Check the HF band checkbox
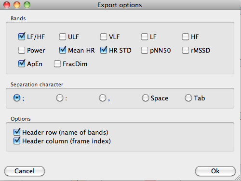This screenshot has height=181, width=241. point(186,37)
